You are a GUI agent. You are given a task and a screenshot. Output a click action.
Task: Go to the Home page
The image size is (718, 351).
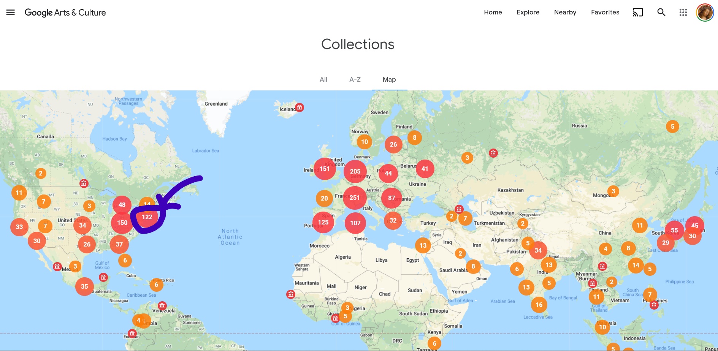(493, 12)
